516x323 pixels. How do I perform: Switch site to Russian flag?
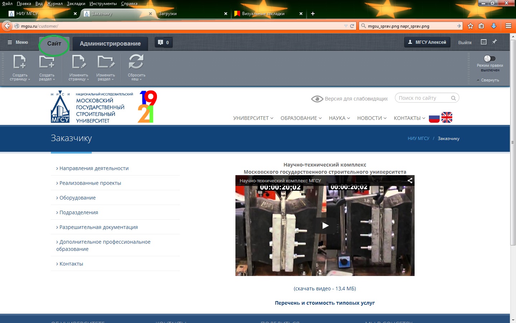pyautogui.click(x=434, y=118)
